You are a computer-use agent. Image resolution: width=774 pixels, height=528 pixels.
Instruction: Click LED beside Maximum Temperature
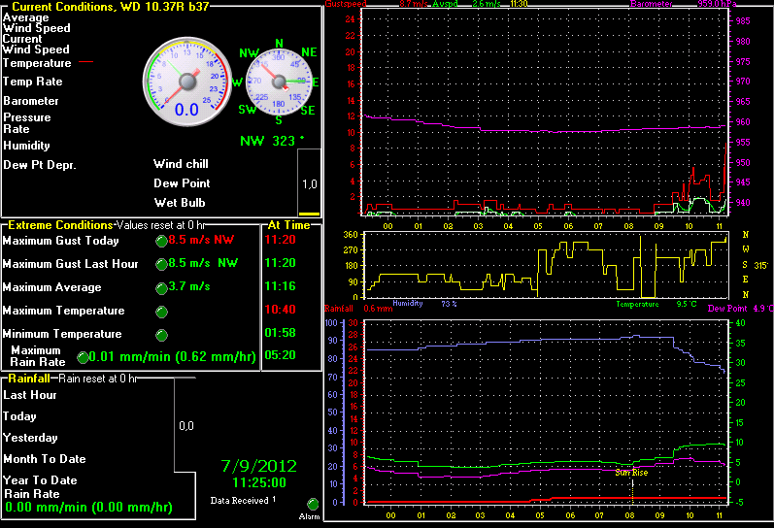click(161, 312)
